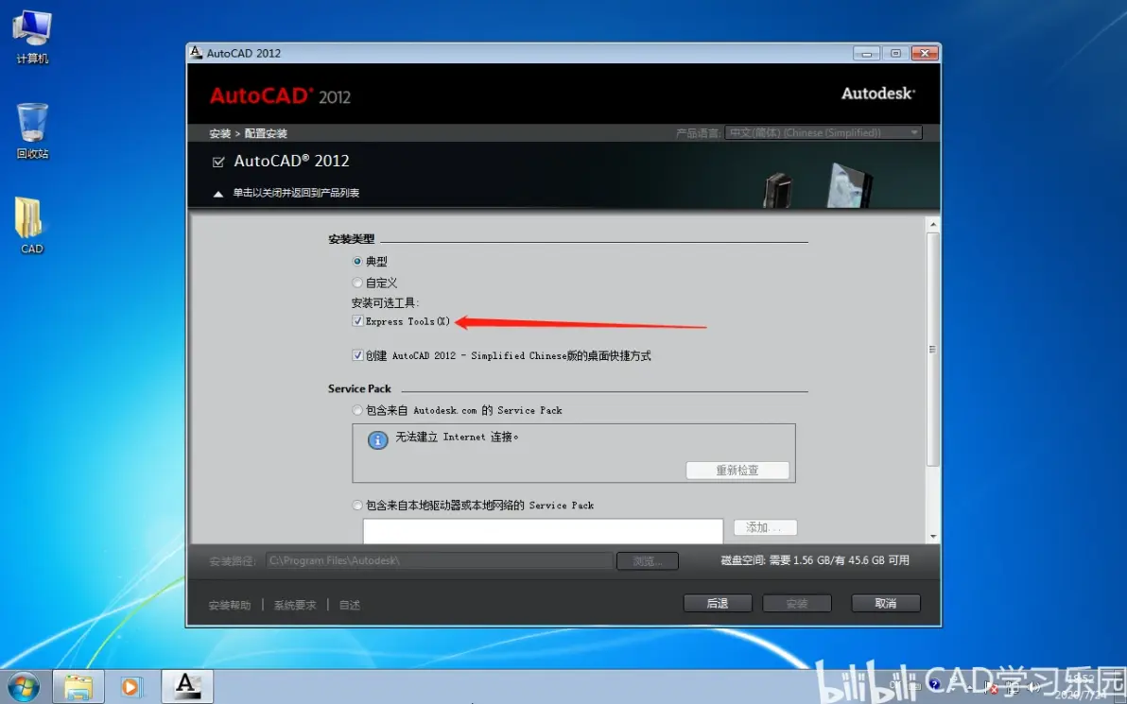Click the 重新检查 button
The height and width of the screenshot is (704, 1127).
[737, 470]
